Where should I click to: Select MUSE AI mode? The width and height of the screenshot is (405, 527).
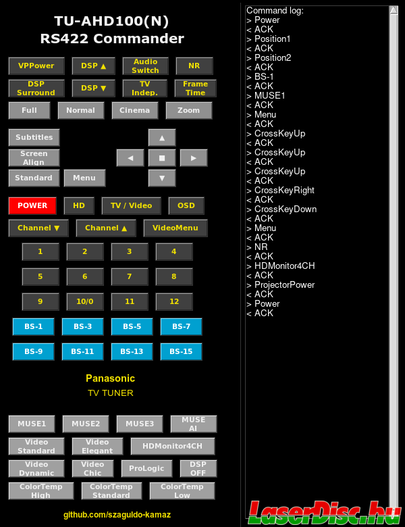click(194, 424)
